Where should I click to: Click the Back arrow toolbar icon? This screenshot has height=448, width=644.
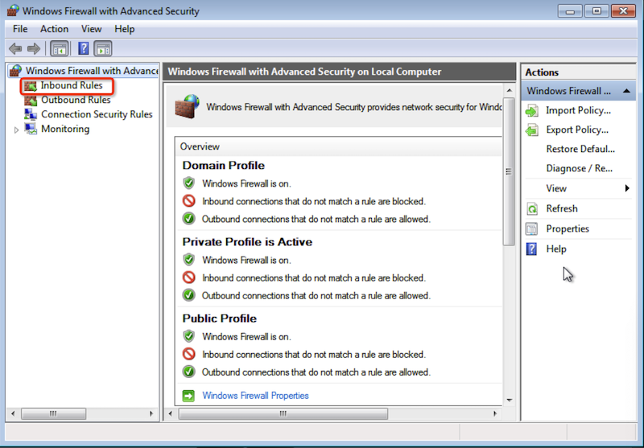pos(15,49)
